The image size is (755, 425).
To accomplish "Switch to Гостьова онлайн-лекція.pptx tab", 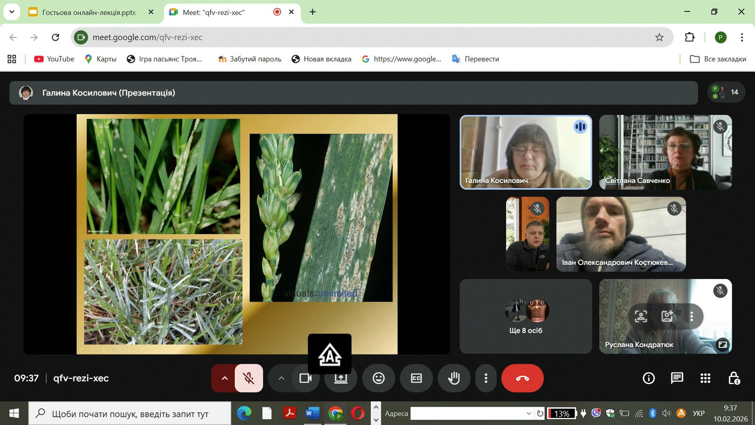I will coord(88,12).
